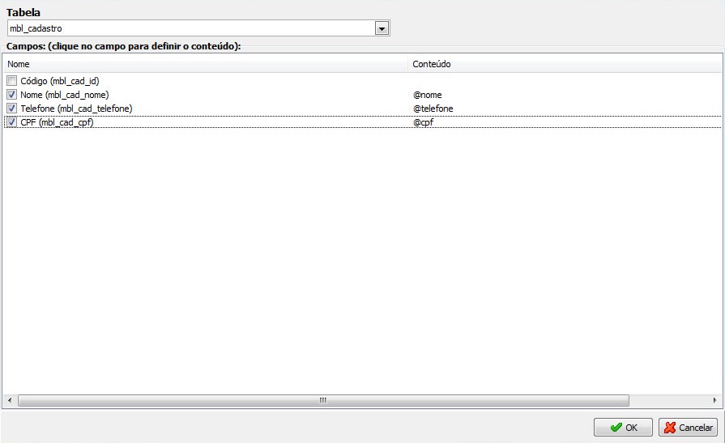The width and height of the screenshot is (725, 443).
Task: Select the Nome (mbl_cad_nome) row label
Action: tap(64, 95)
